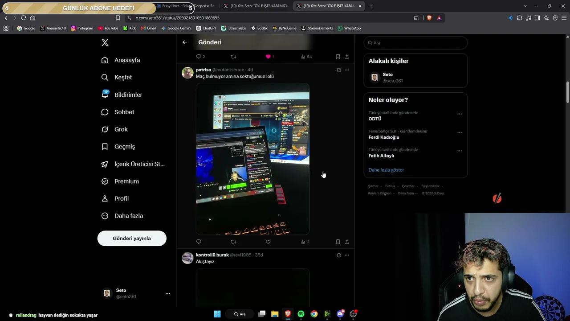The image size is (570, 321).
Task: Bookmark the top post with 64 views
Action: [x=338, y=57]
